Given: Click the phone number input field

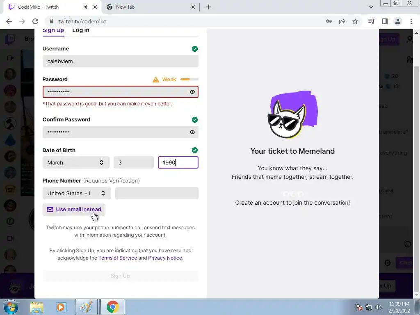Looking at the screenshot, I should coord(157,194).
